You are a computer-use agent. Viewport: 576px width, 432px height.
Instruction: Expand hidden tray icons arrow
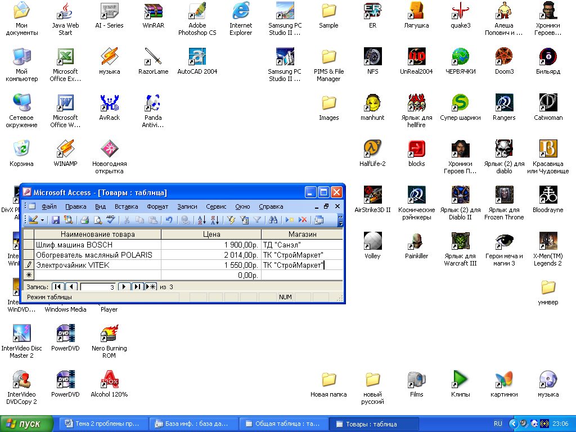coord(512,424)
